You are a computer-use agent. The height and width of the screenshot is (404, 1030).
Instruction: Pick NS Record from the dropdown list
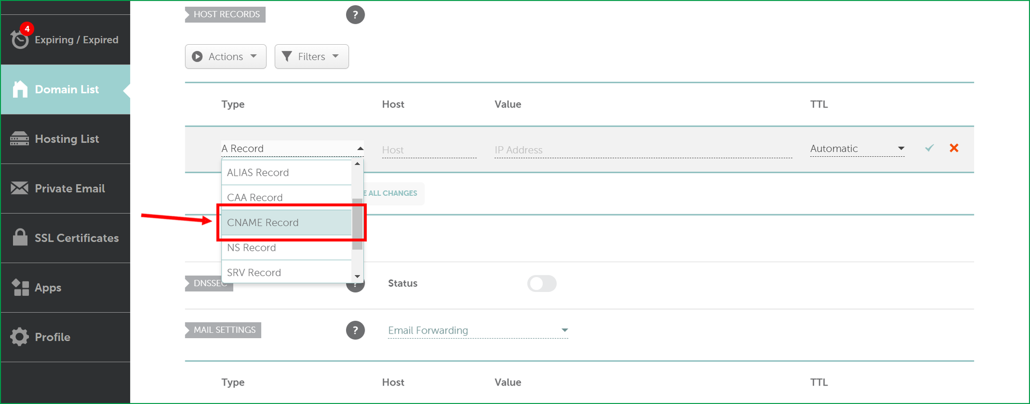[286, 248]
